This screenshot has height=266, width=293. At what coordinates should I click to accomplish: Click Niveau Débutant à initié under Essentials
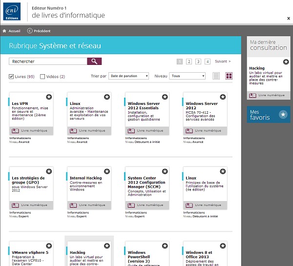pos(143,142)
